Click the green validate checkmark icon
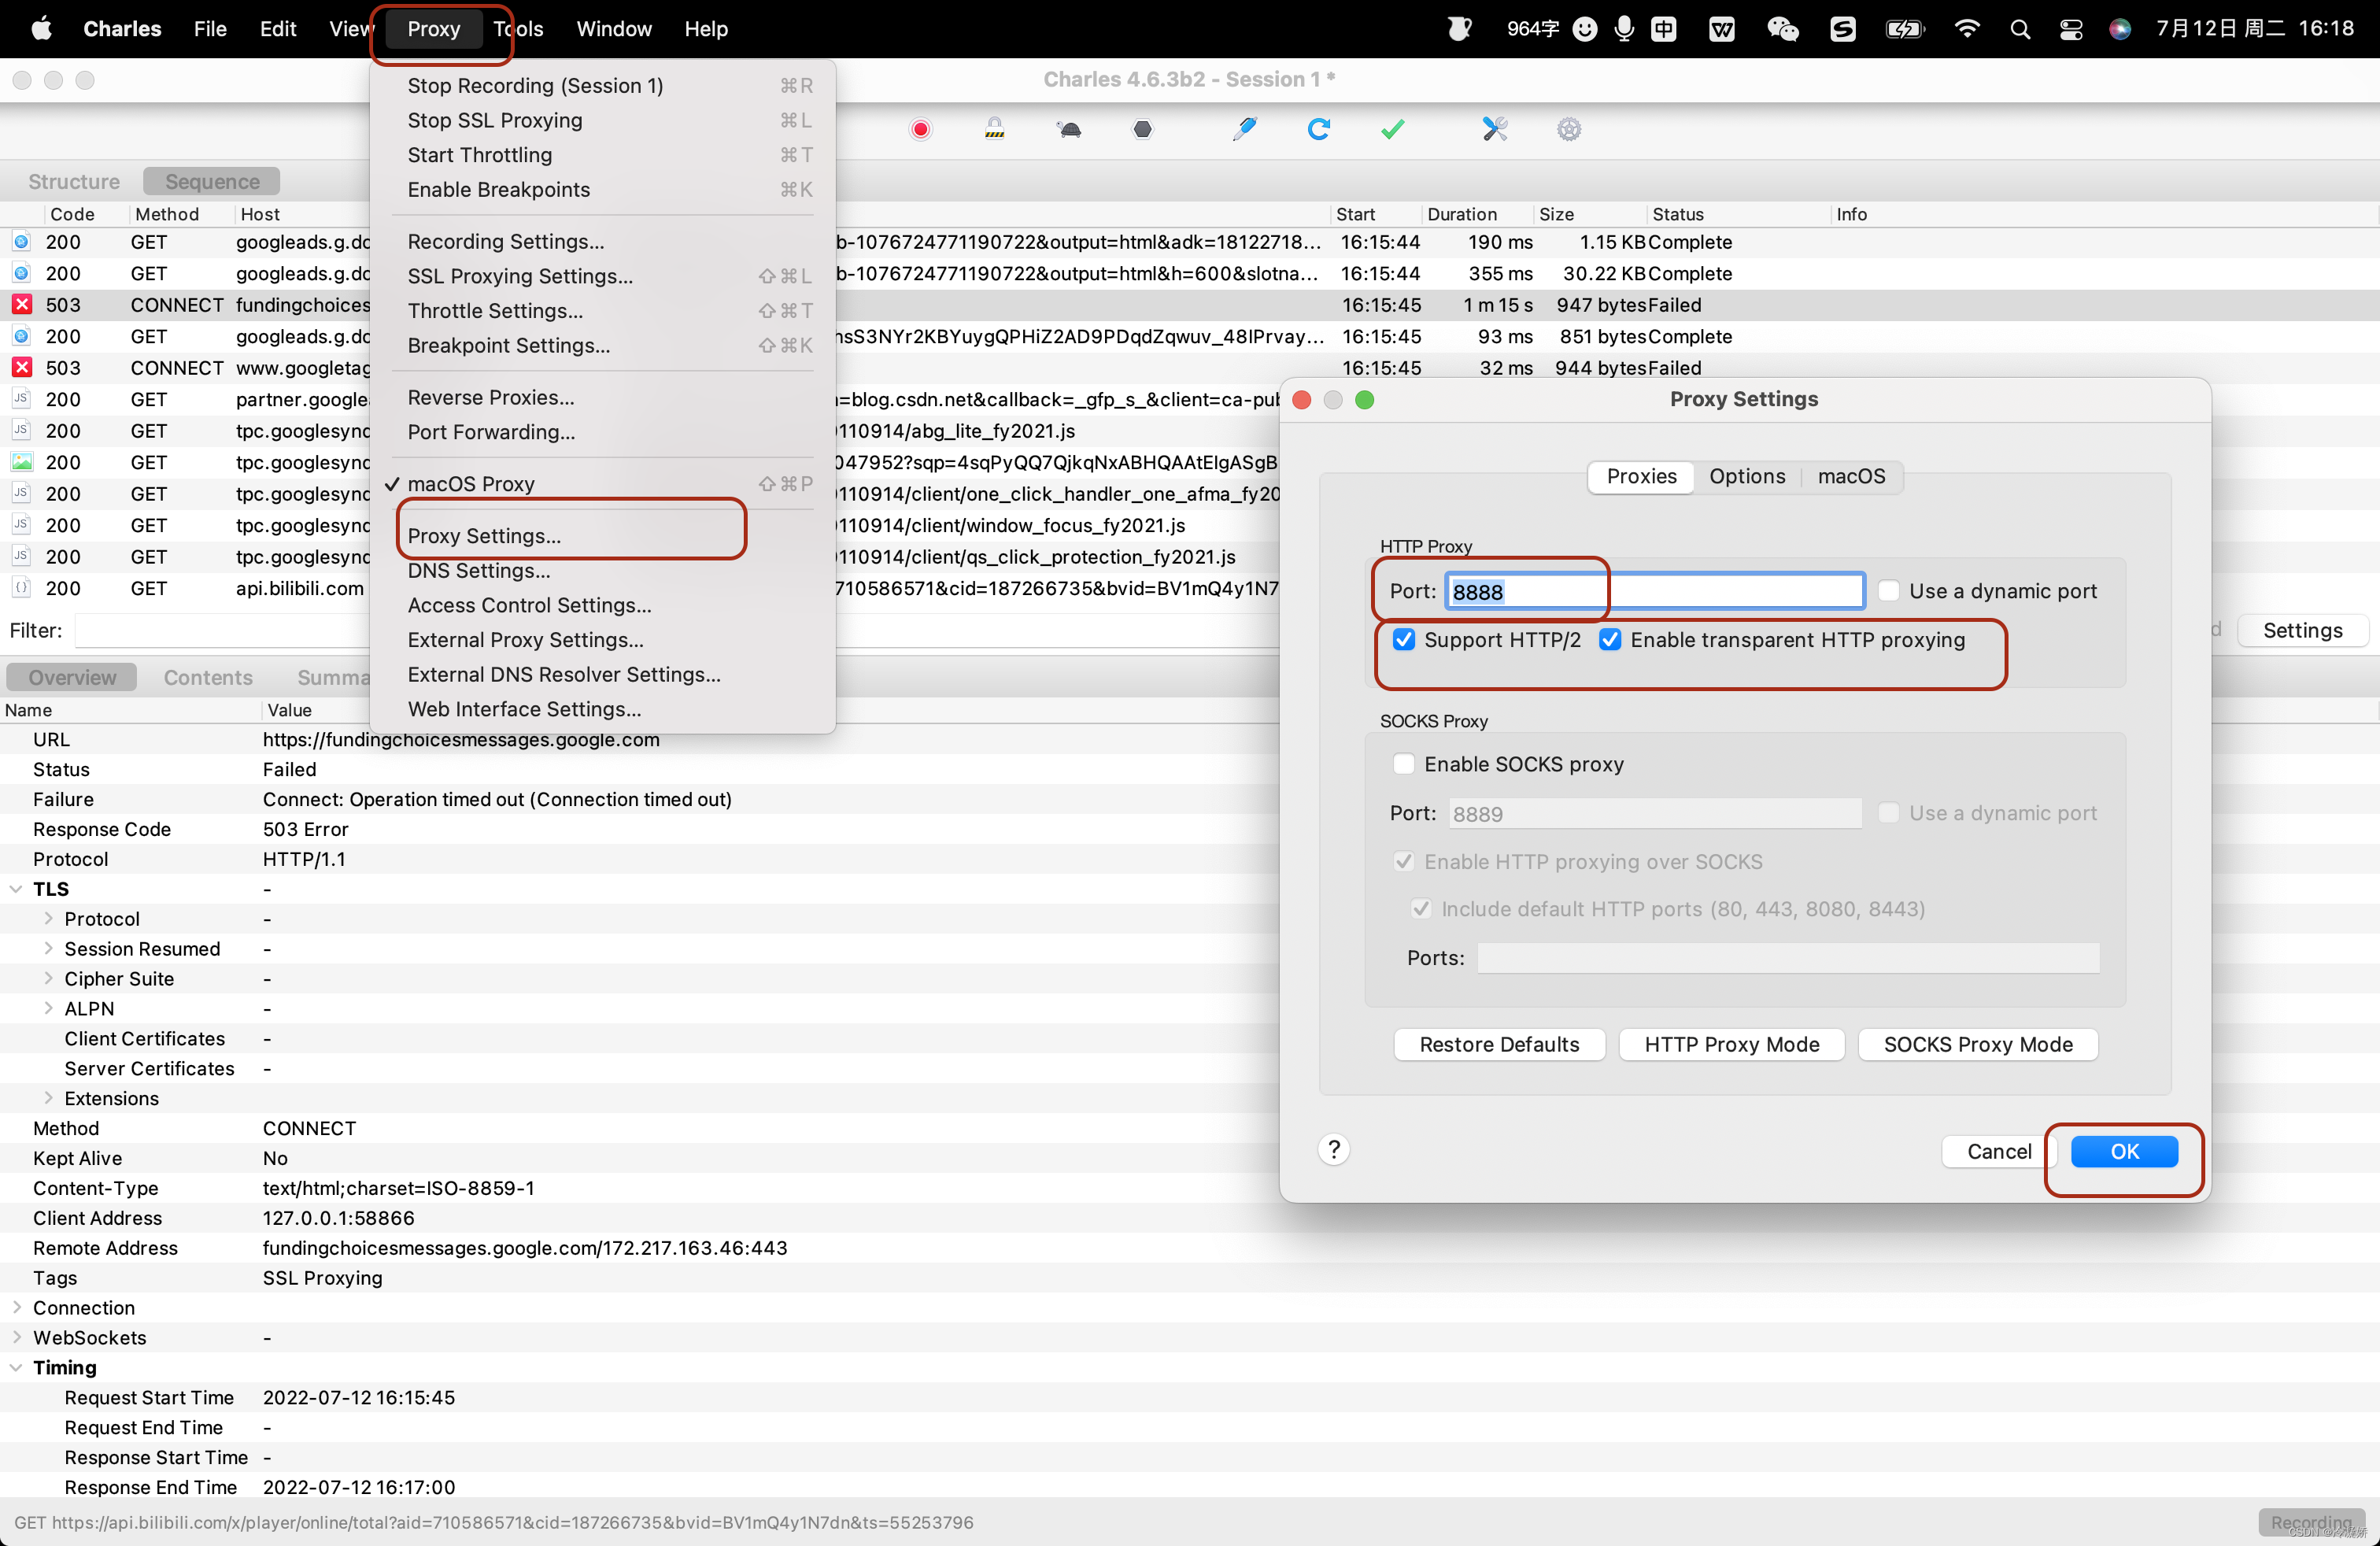This screenshot has width=2380, height=1546. pos(1393,129)
